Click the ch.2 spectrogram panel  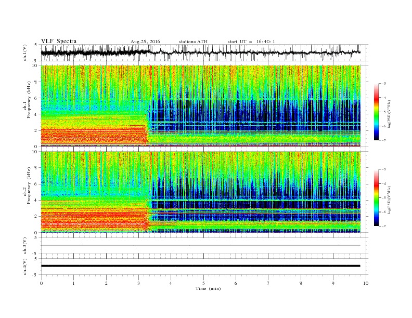200,192
